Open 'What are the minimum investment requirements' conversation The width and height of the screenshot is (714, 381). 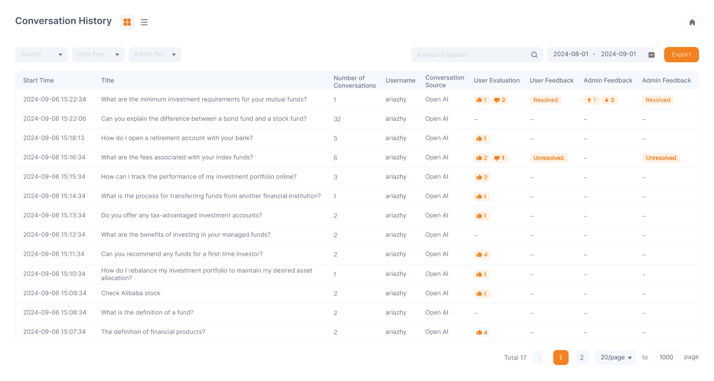tap(204, 100)
